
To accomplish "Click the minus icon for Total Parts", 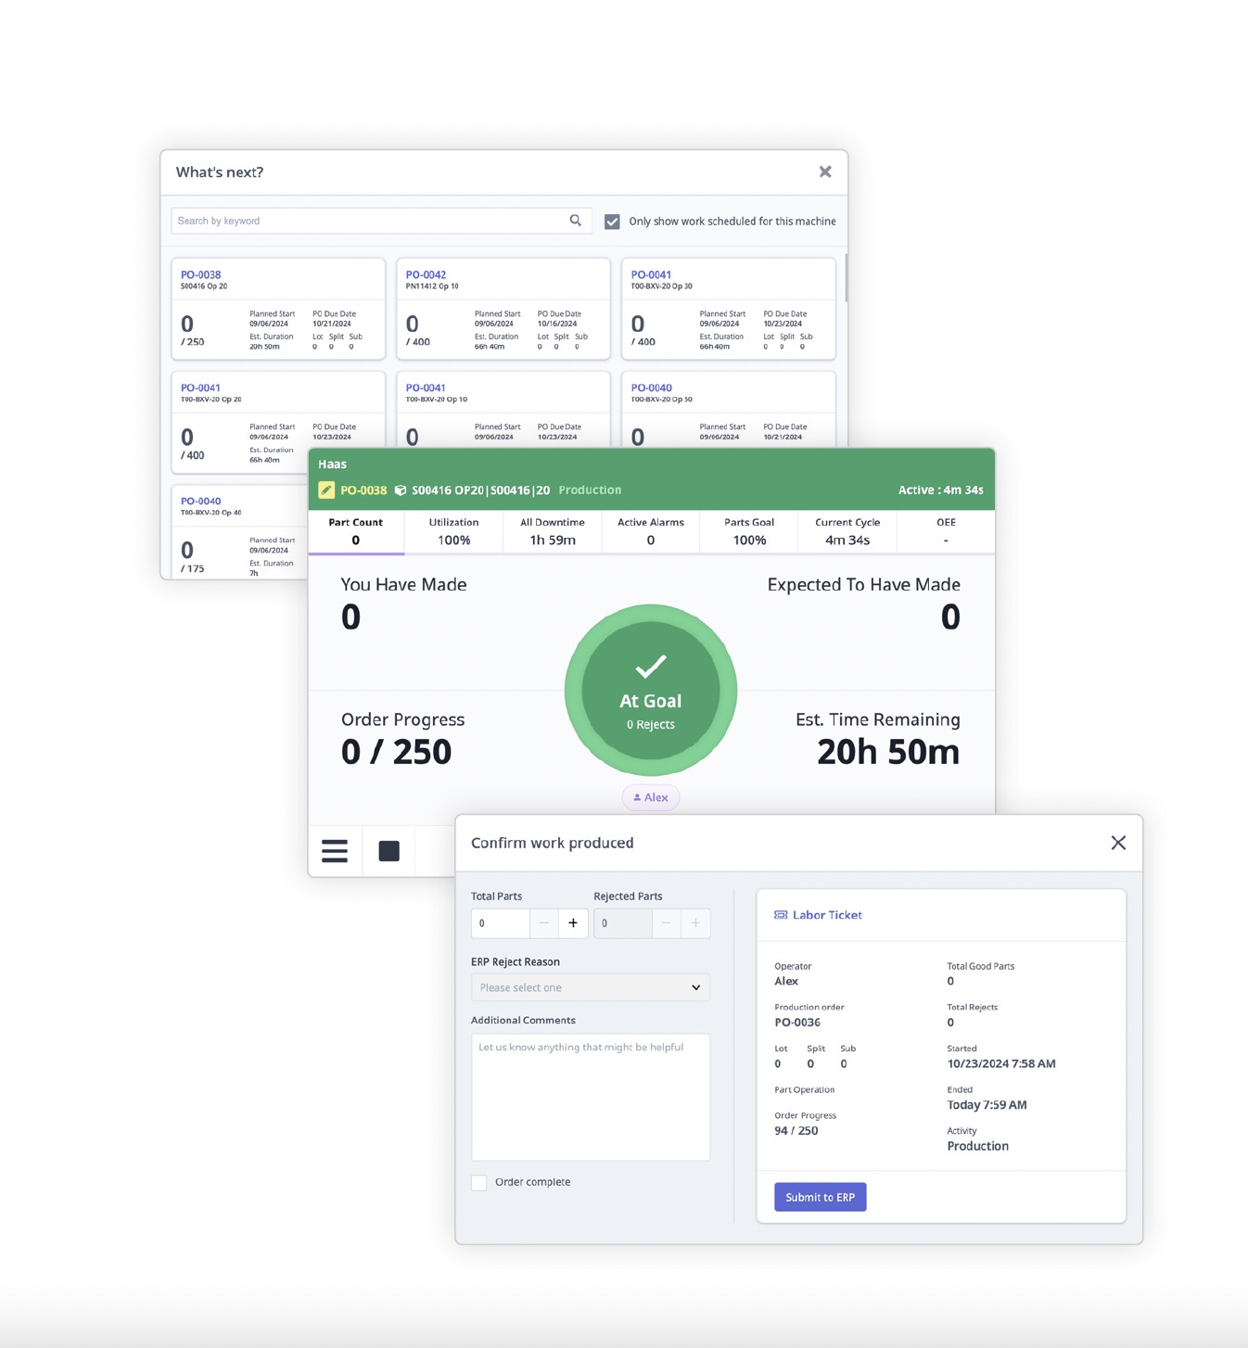I will click(544, 923).
